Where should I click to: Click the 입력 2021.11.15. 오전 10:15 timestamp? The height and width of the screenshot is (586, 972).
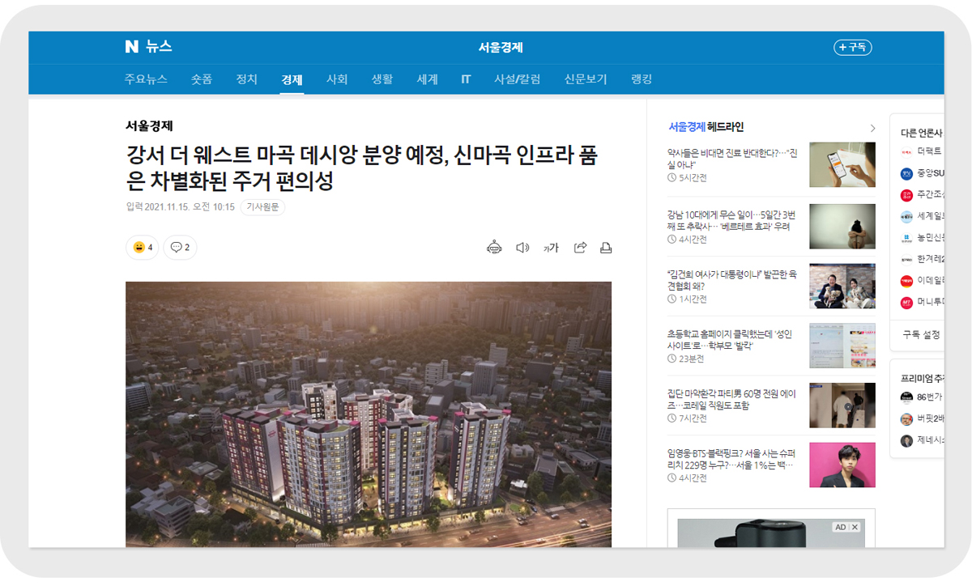[181, 207]
